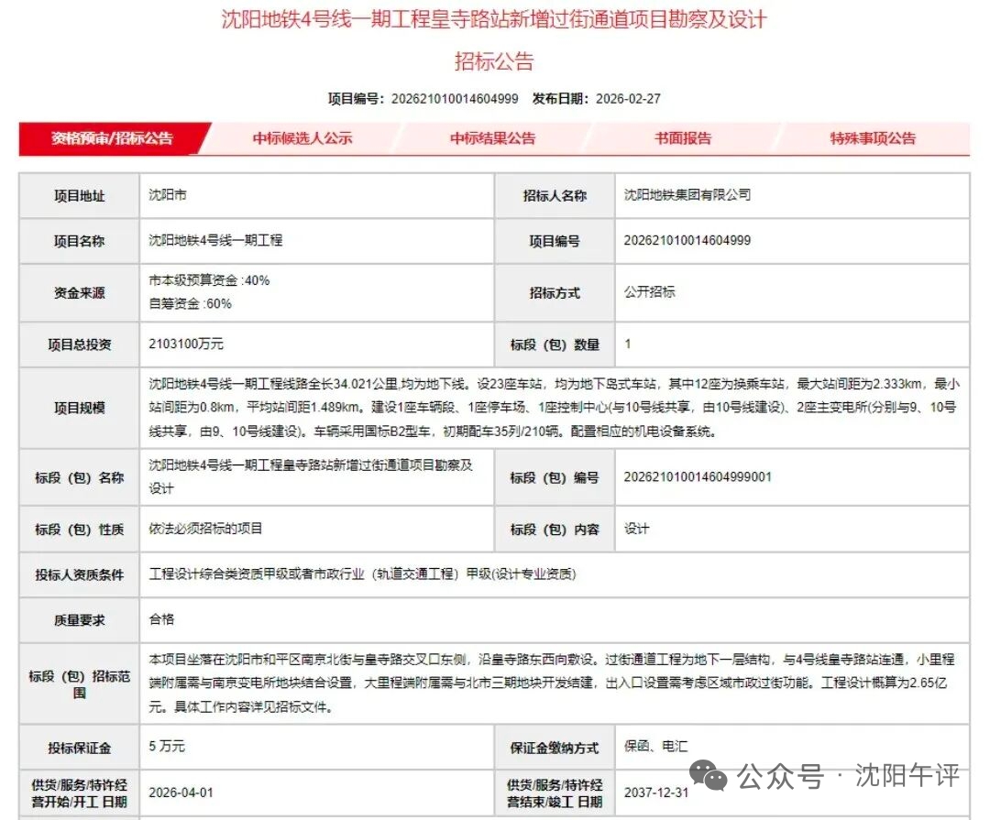Go to the 书面报告 tab
This screenshot has width=990, height=820.
[x=682, y=138]
